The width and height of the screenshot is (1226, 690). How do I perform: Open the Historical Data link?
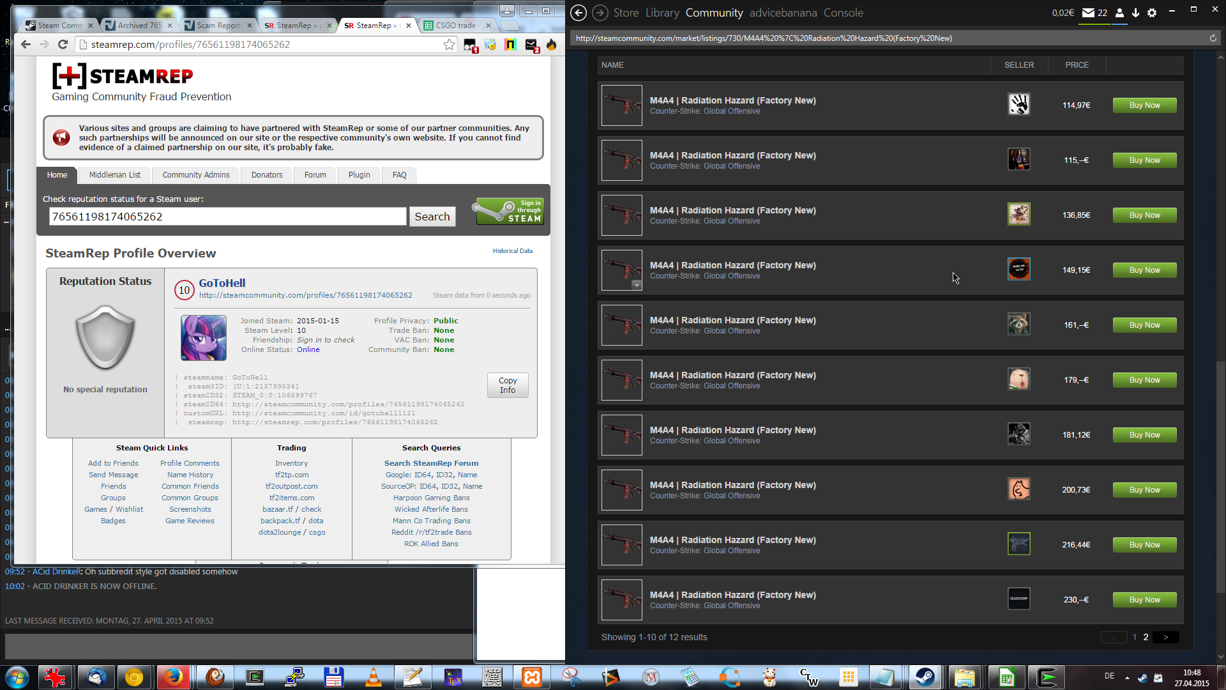[512, 251]
